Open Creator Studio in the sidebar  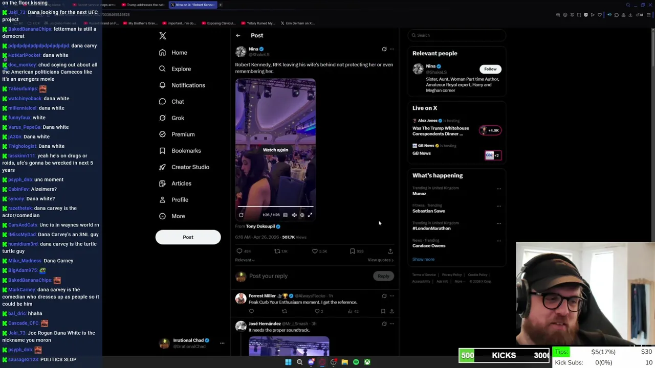click(x=184, y=167)
